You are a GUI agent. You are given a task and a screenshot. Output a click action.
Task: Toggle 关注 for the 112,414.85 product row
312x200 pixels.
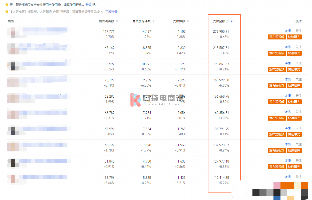298,177
